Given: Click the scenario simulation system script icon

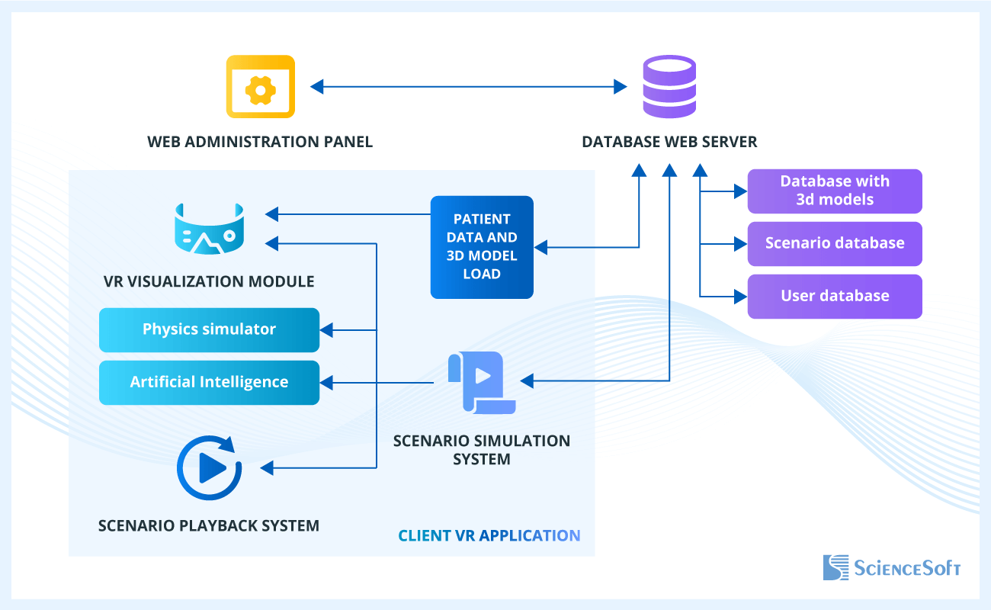Looking at the screenshot, I should (x=481, y=382).
